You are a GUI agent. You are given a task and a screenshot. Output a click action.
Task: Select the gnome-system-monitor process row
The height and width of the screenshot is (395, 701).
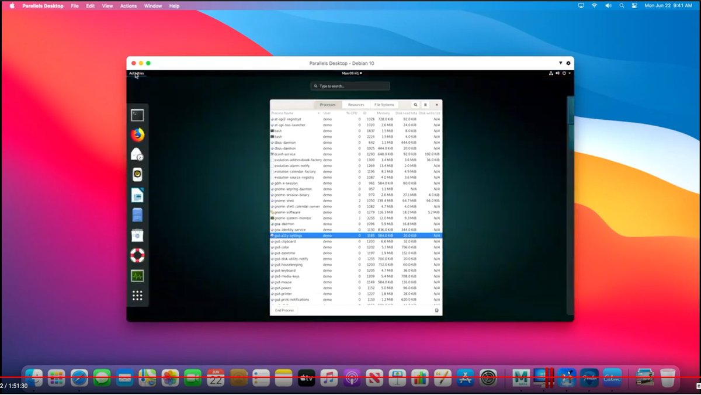click(356, 218)
